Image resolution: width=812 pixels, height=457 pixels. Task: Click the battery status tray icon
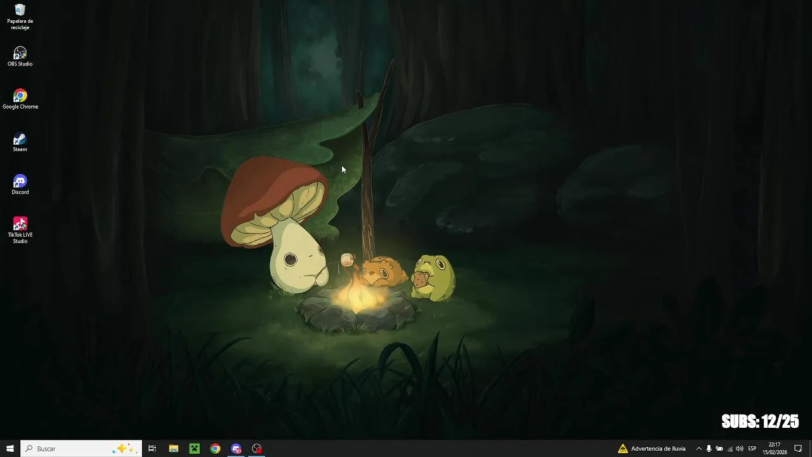point(719,448)
